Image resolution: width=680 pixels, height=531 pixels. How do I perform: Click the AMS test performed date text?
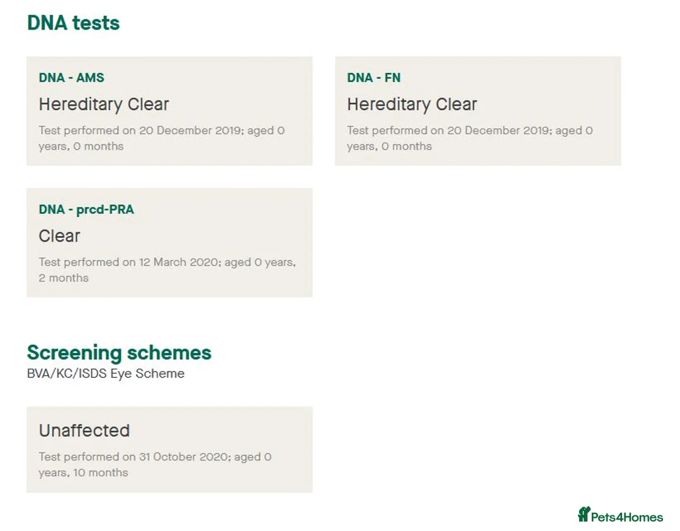coord(161,138)
